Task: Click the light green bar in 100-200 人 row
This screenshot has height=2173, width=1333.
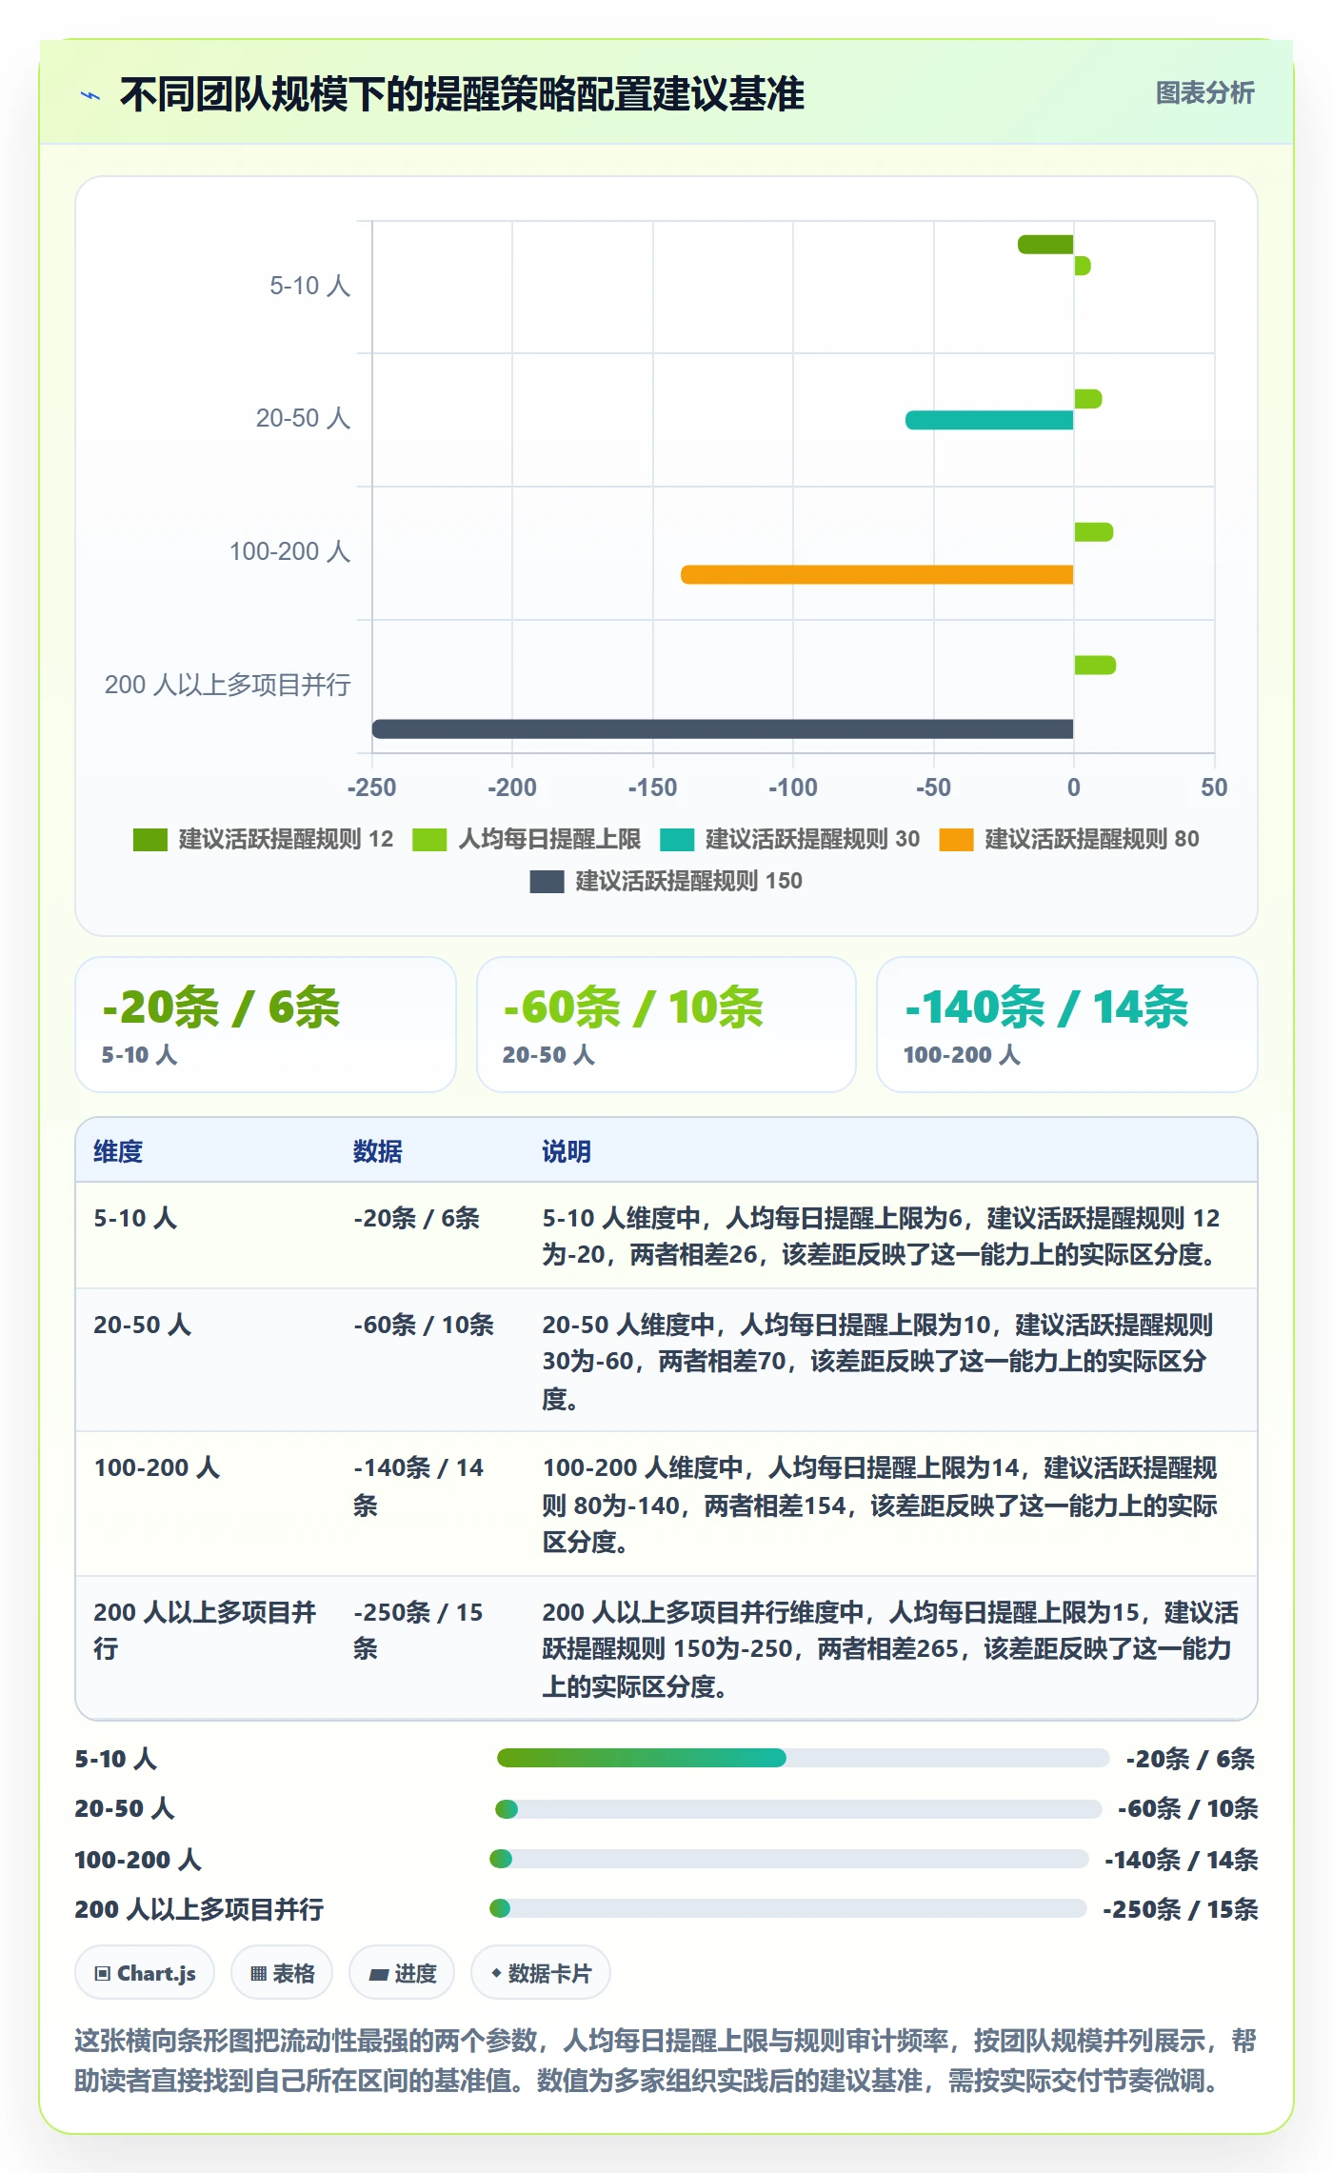Action: click(x=1094, y=532)
